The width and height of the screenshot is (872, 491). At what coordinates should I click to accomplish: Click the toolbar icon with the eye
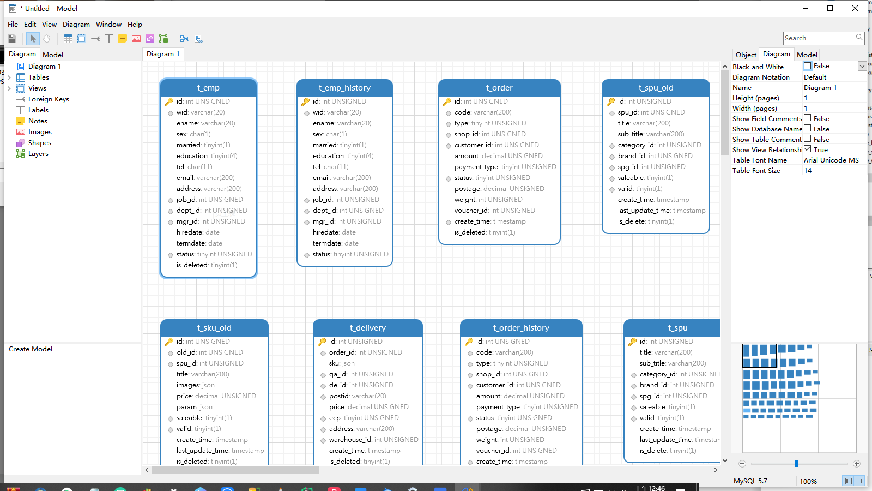[x=198, y=39]
